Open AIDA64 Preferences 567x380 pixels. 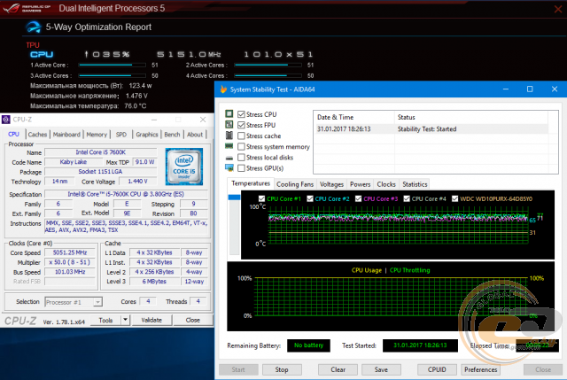tap(480, 369)
